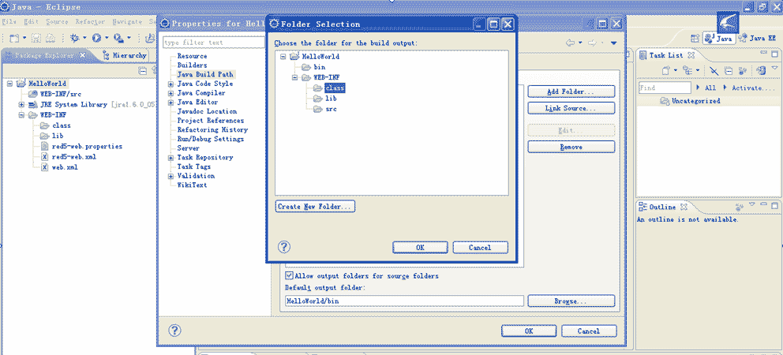The image size is (783, 355).
Task: Click the New wizard icon in Eclipse toolbar
Action: pos(14,38)
